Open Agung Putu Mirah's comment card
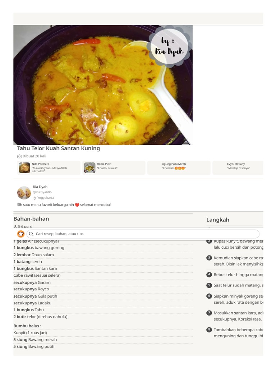The image size is (276, 368). [x=179, y=167]
